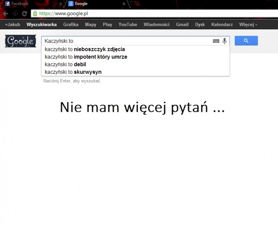The height and width of the screenshot is (225, 278).
Task: Go back with browser back arrow
Action: [x=6, y=13]
